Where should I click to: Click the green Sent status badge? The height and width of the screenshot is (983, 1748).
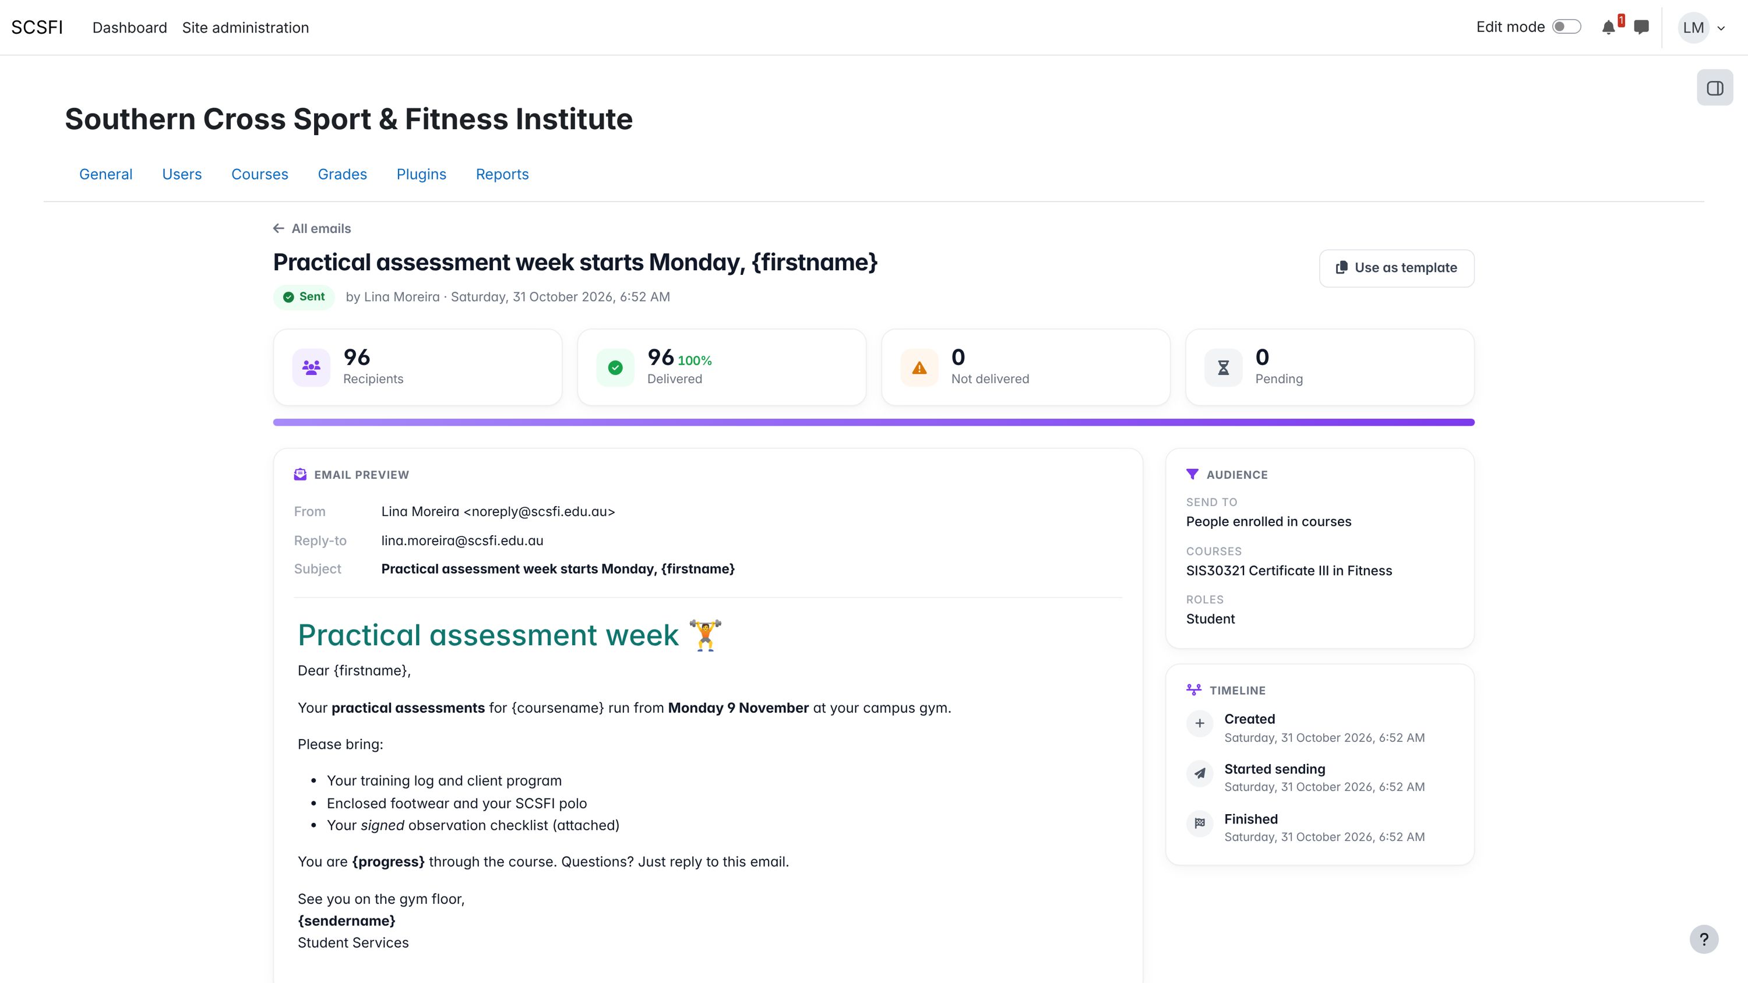(304, 297)
